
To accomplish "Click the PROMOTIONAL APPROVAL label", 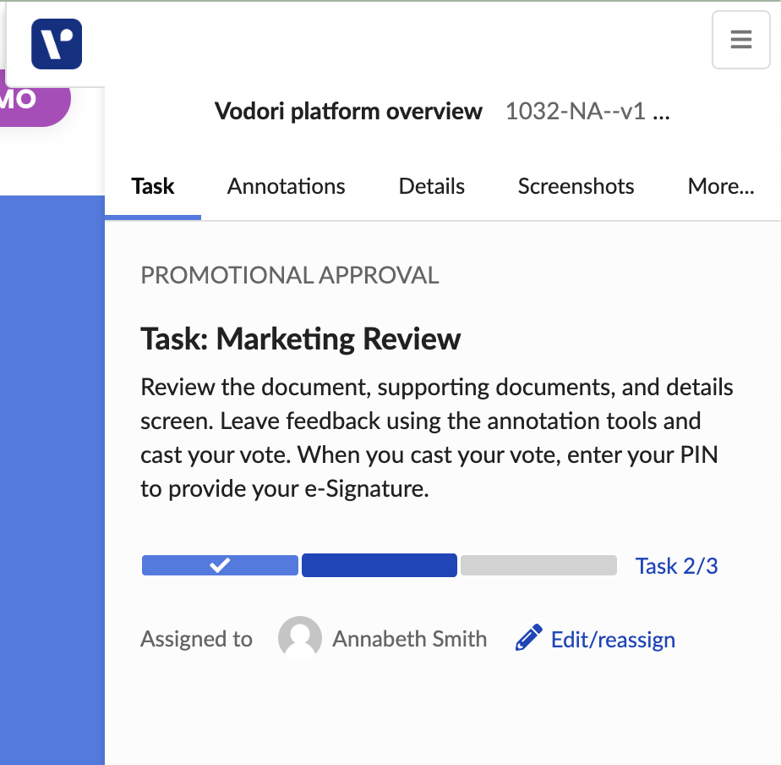I will point(289,275).
